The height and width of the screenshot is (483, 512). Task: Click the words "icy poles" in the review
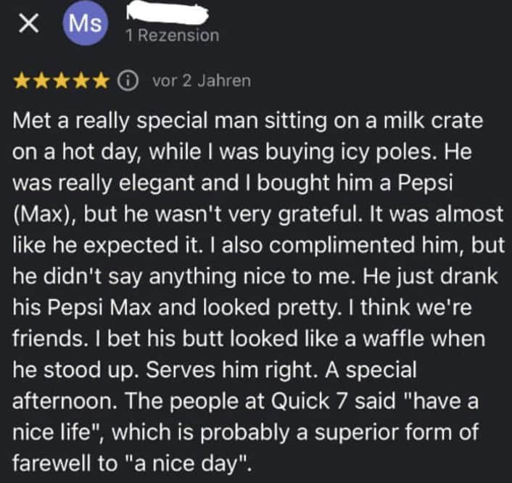[x=402, y=152]
